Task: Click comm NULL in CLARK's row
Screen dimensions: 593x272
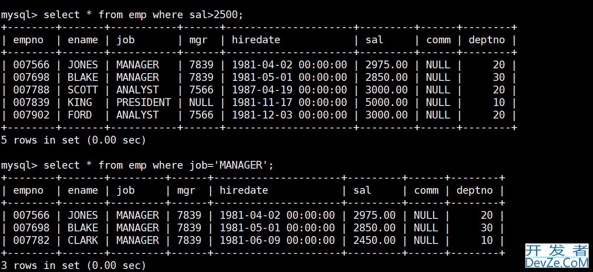Action: click(x=426, y=240)
